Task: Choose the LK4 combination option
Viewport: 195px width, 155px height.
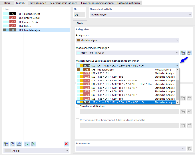Action: (126, 84)
